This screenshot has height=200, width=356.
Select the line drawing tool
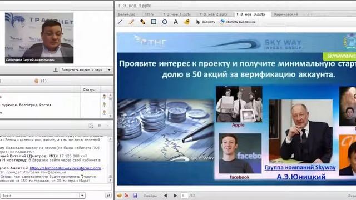click(120, 22)
